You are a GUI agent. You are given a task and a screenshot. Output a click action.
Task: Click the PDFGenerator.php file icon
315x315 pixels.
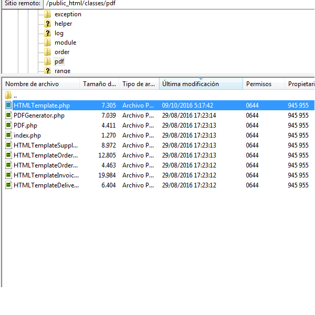pyautogui.click(x=8, y=115)
